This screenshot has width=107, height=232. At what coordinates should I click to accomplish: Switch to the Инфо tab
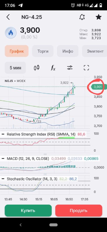tap(68, 51)
